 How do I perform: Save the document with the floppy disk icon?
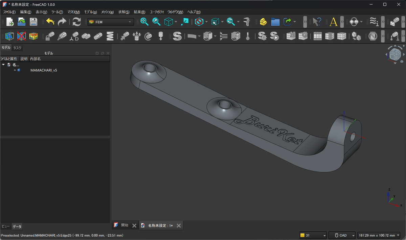(33, 22)
